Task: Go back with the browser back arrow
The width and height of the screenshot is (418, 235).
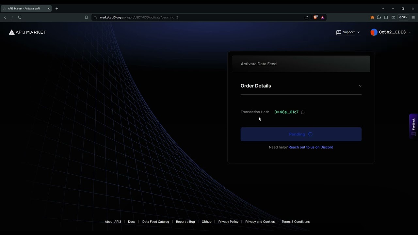Action: 5,17
